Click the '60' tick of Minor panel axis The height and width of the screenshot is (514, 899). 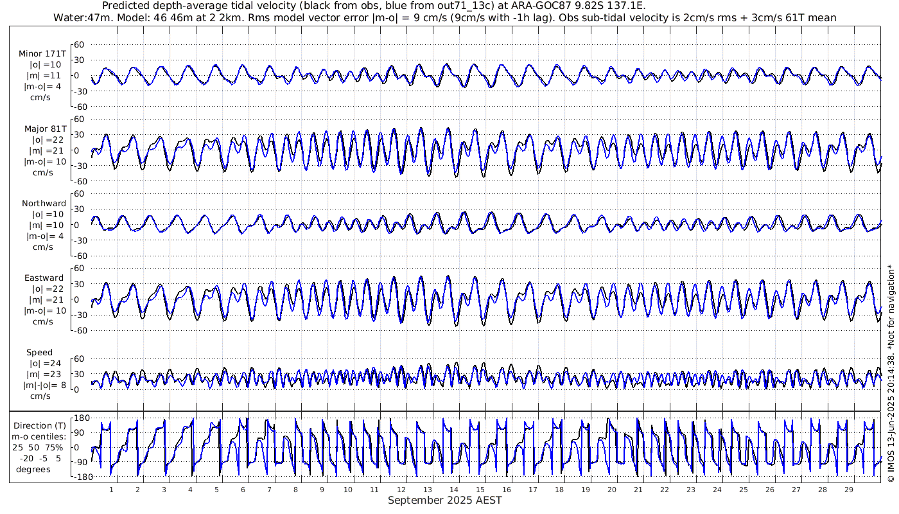80,44
